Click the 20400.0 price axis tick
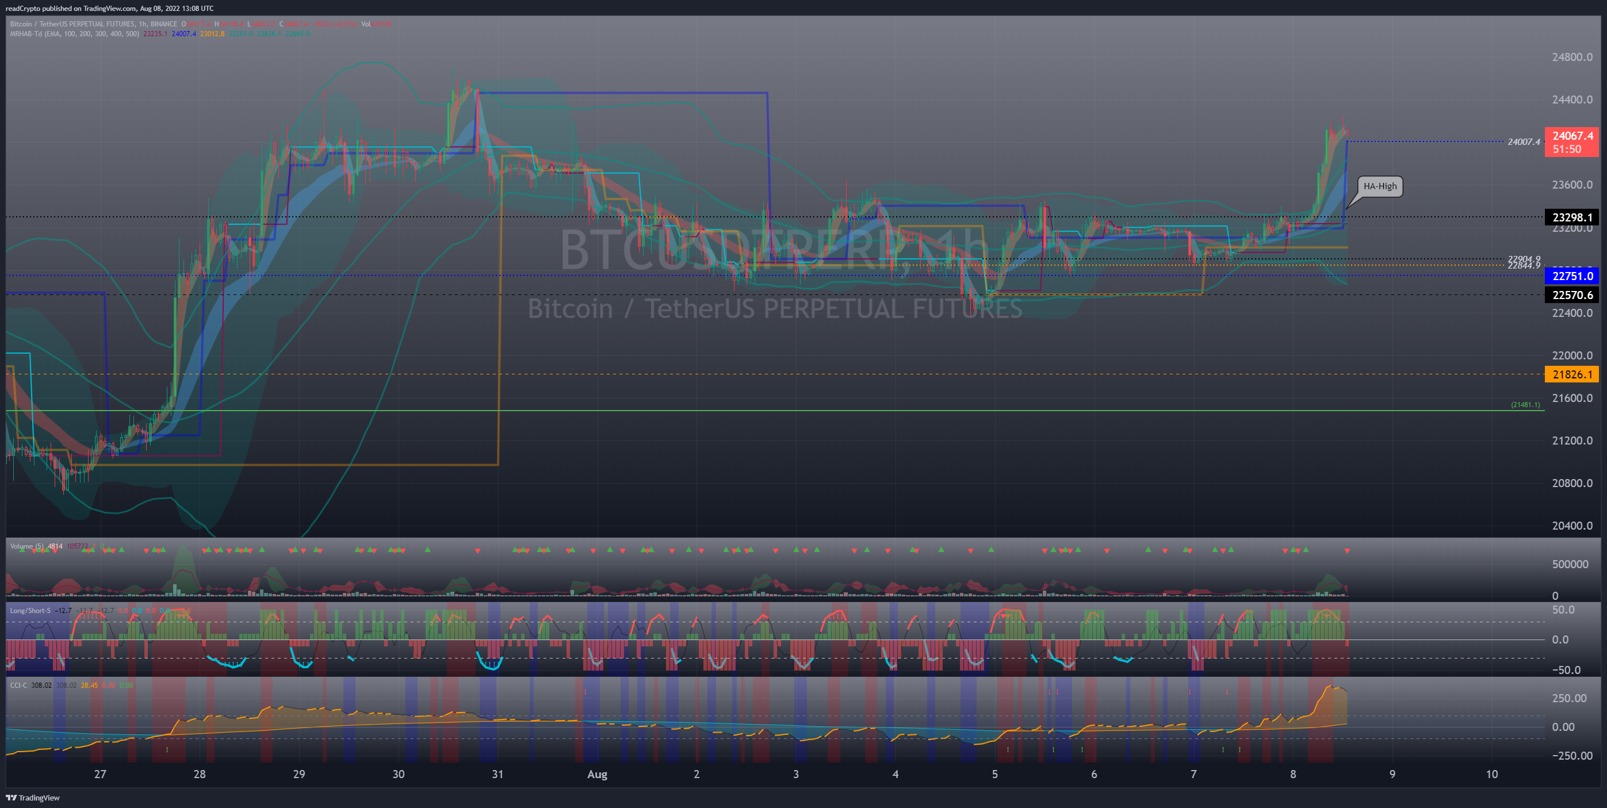 (1572, 526)
